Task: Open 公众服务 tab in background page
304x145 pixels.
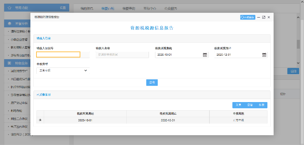Action: (171, 8)
